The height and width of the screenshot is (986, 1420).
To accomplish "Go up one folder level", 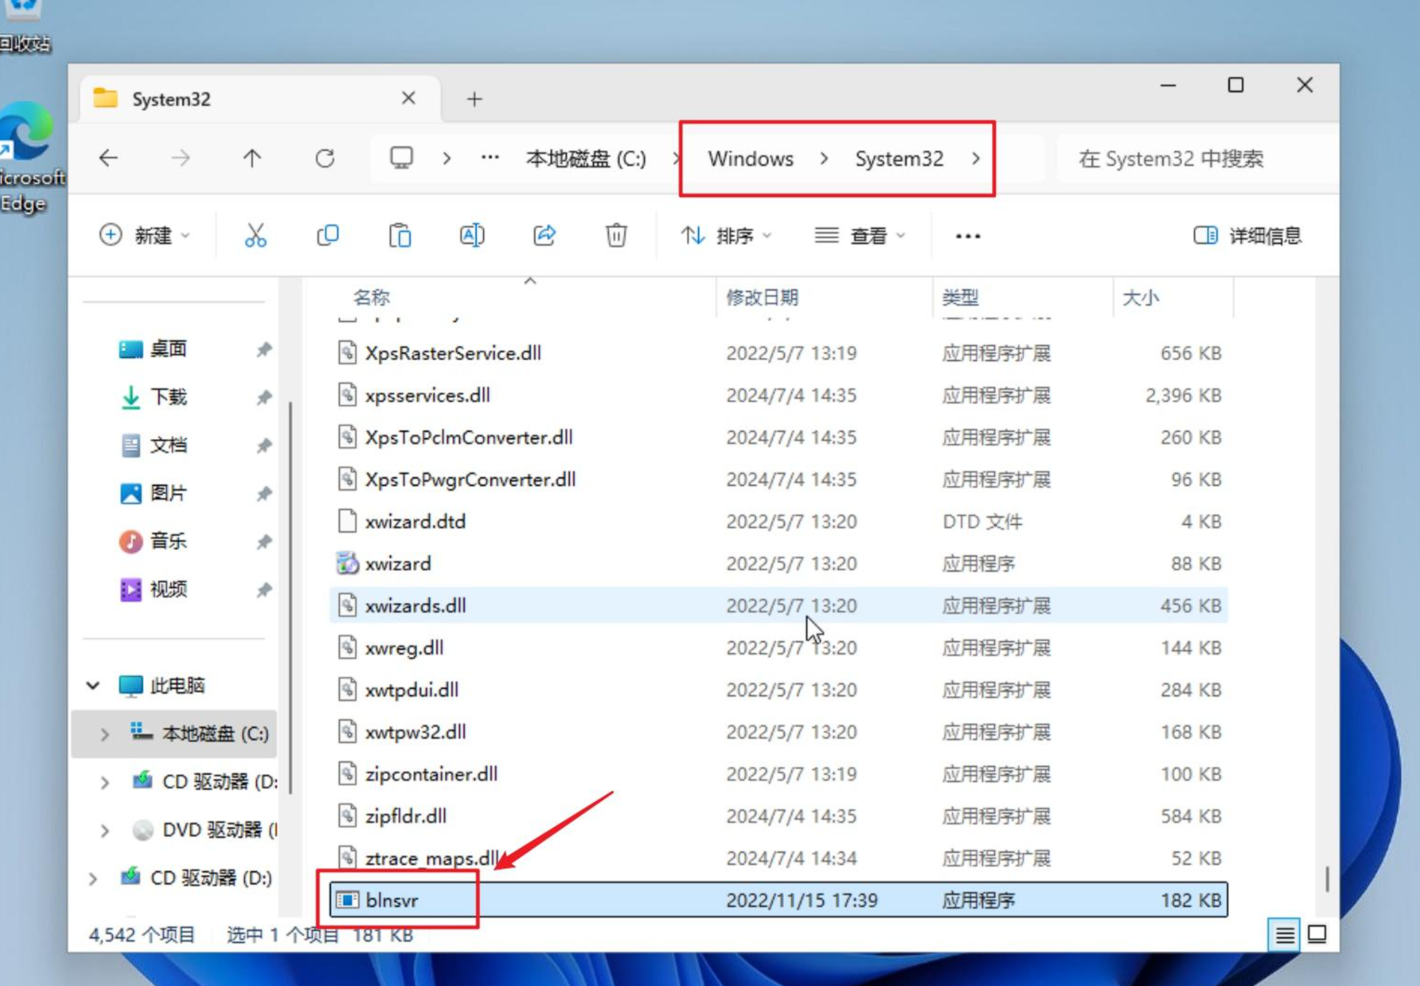I will click(252, 158).
